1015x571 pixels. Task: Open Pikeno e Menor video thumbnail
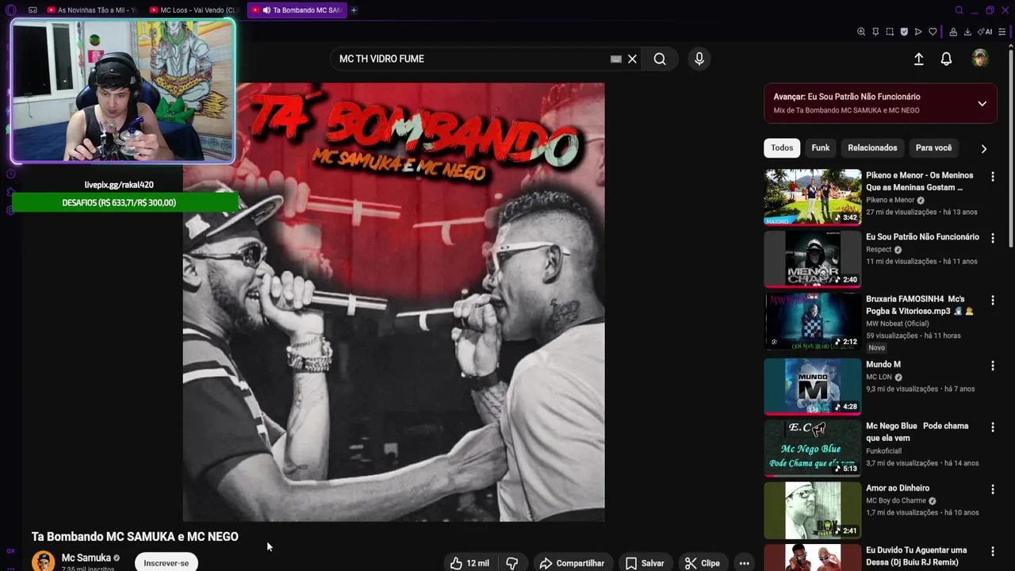812,197
